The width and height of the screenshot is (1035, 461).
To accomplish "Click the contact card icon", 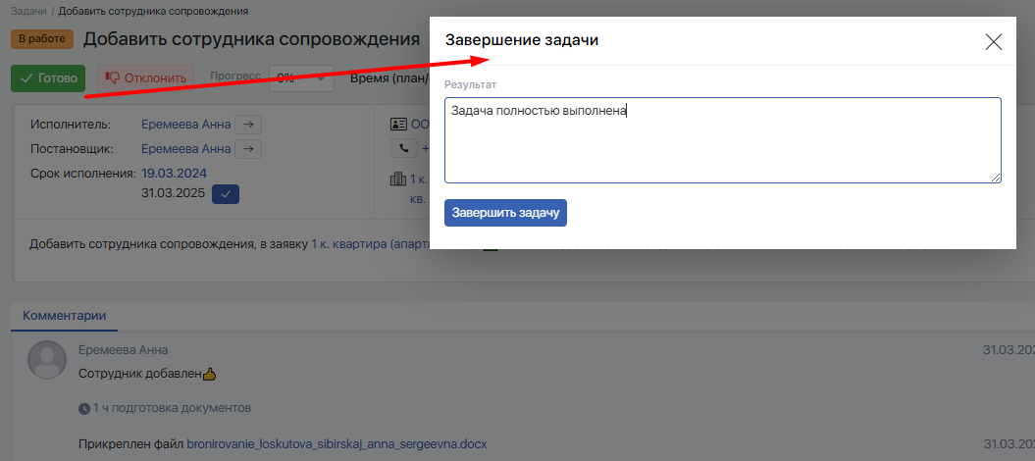I will tap(398, 125).
